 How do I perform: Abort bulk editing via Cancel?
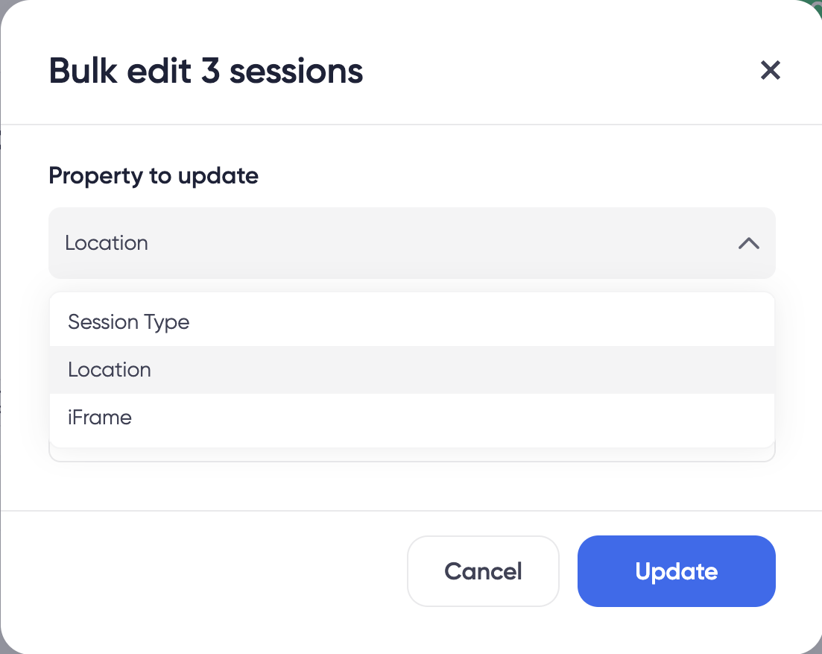coord(484,571)
